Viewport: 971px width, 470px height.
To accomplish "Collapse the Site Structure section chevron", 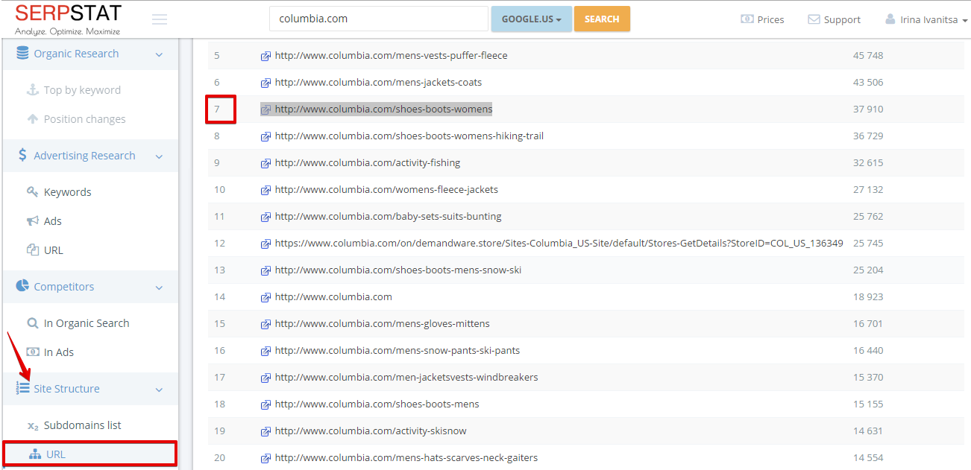I will pyautogui.click(x=159, y=390).
